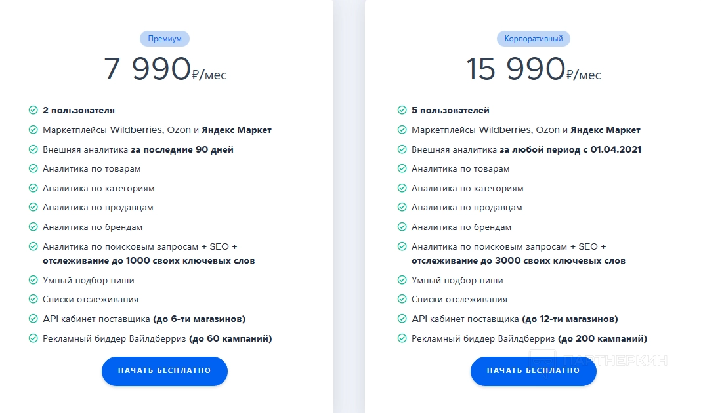Image resolution: width=701 pixels, height=413 pixels.
Task: Click the checkmark icon beside '5 пользователей'
Action: [x=402, y=110]
